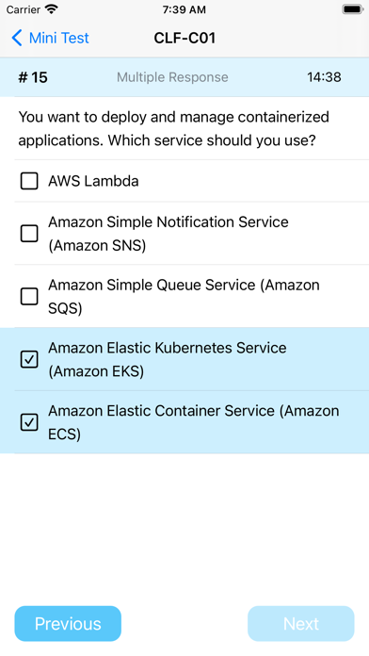369x656 pixels.
Task: Tap the question number #15 label
Action: pos(33,77)
